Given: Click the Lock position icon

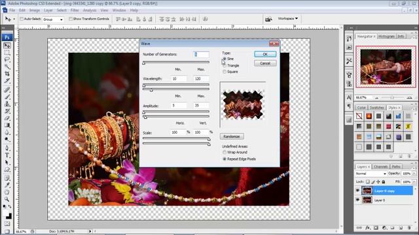Looking at the screenshot, I should click(x=378, y=181).
